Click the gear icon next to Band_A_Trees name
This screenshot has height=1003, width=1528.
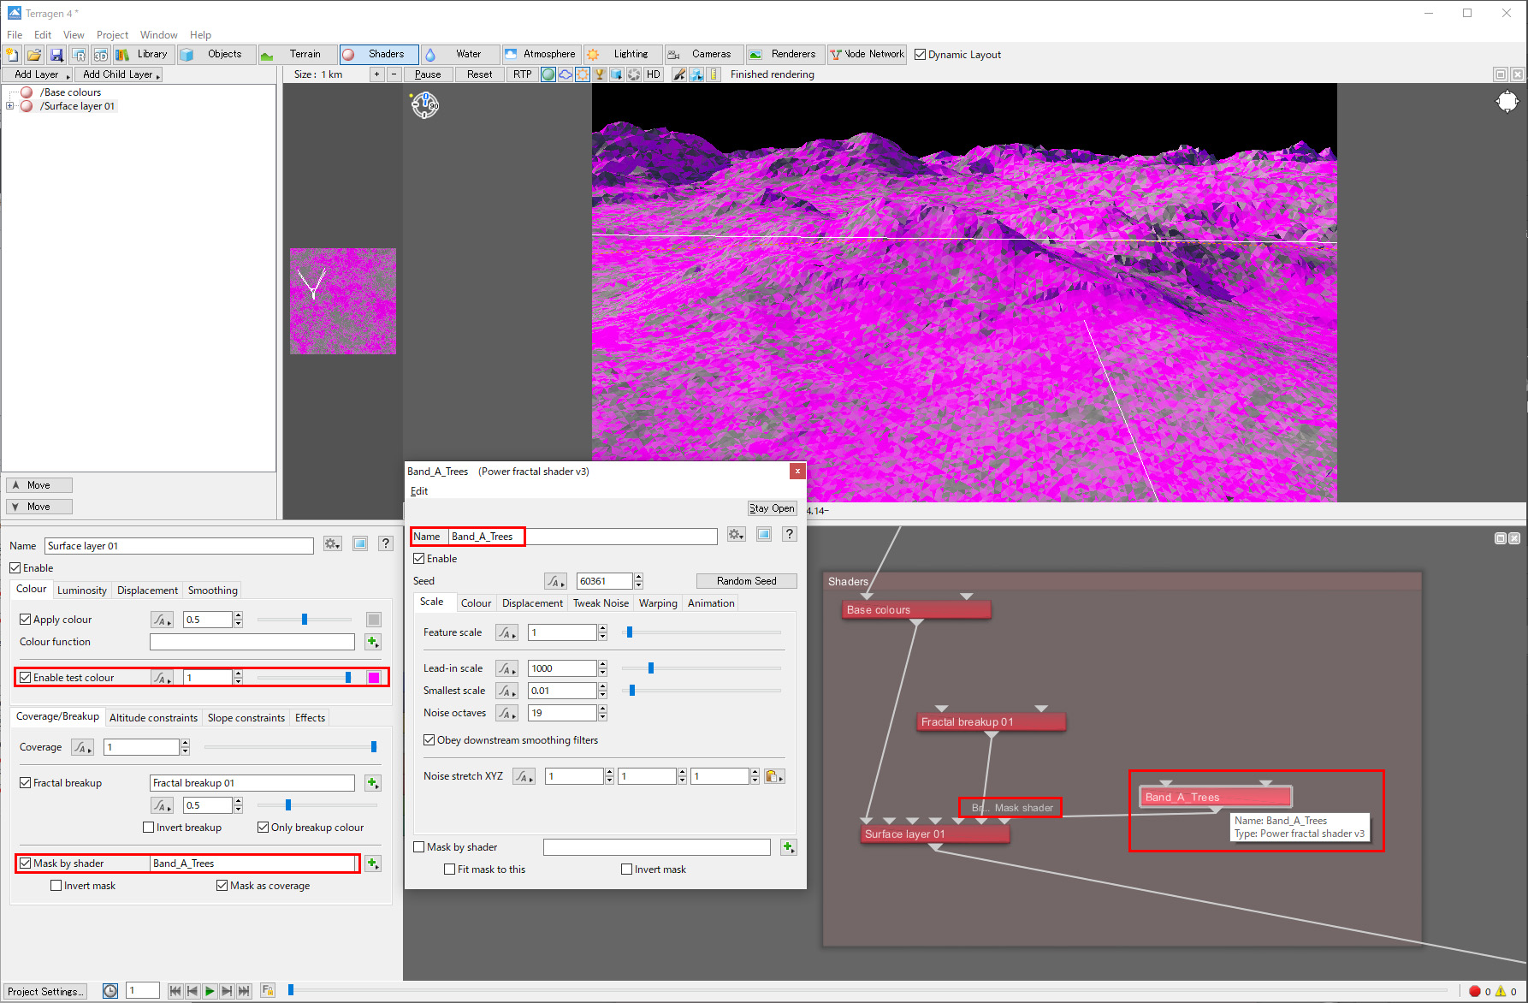coord(736,535)
